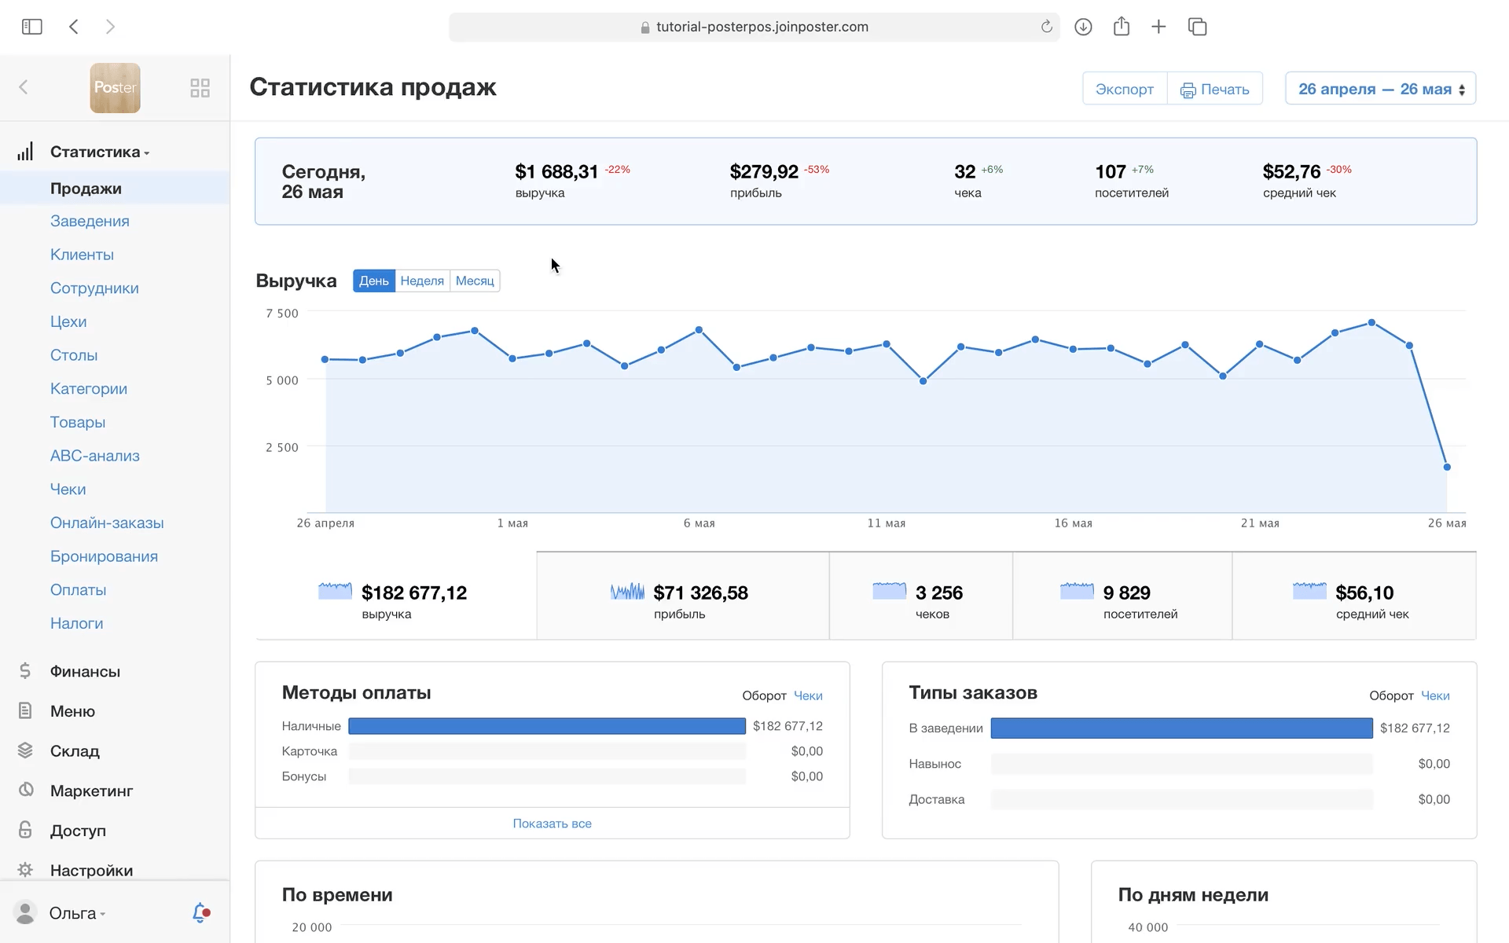1509x943 pixels.
Task: Click the Poster logo icon
Action: (115, 88)
